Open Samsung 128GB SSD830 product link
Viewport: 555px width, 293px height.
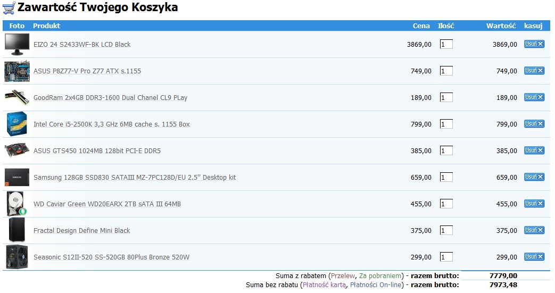pos(135,177)
